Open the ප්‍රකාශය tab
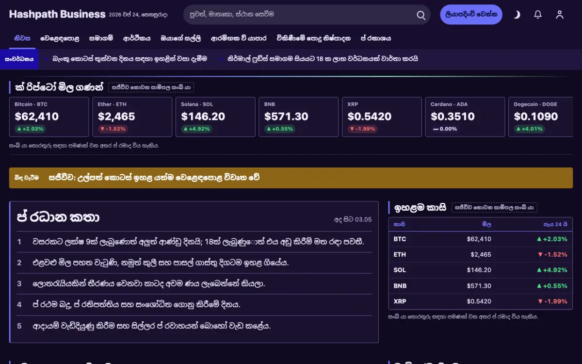The image size is (582, 364). pos(375,38)
